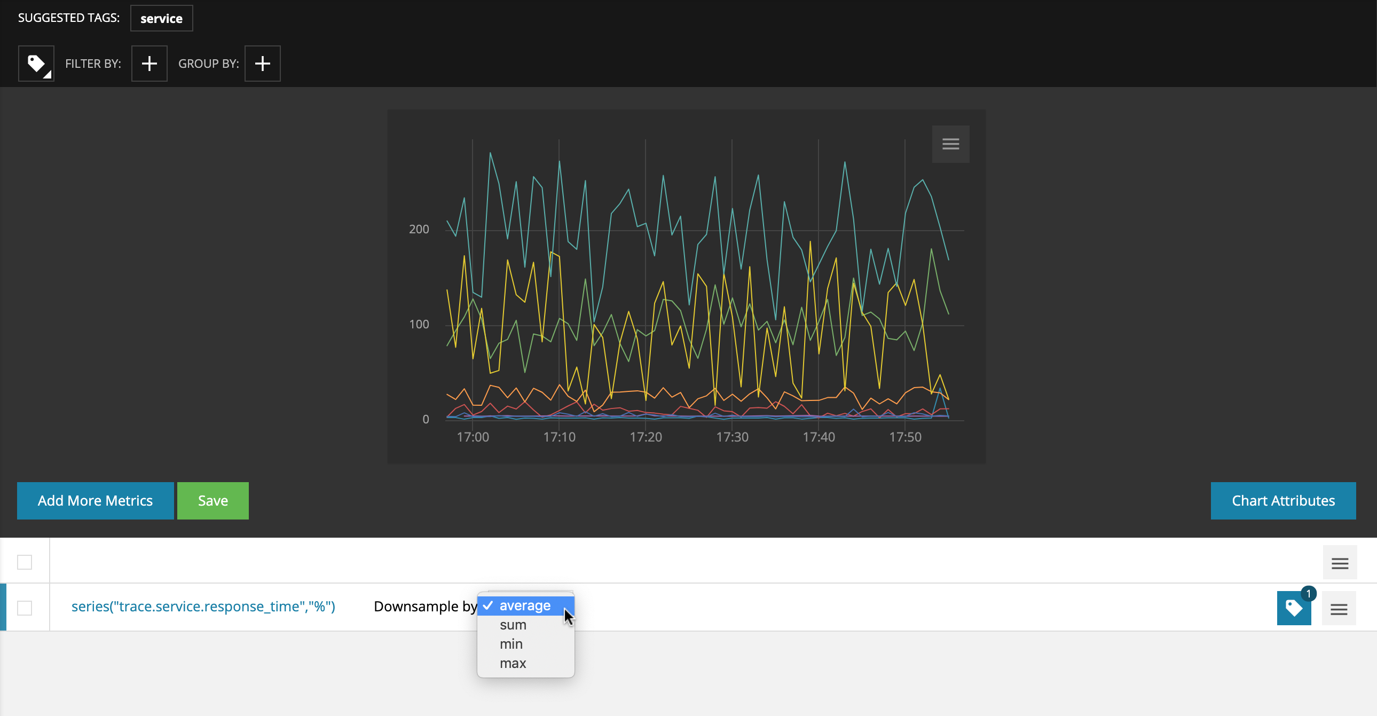Select the 'service' suggested tag
The height and width of the screenshot is (716, 1377).
[161, 18]
